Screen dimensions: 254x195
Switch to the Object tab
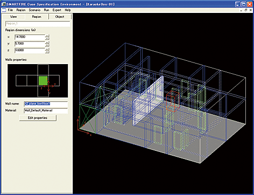pyautogui.click(x=60, y=17)
